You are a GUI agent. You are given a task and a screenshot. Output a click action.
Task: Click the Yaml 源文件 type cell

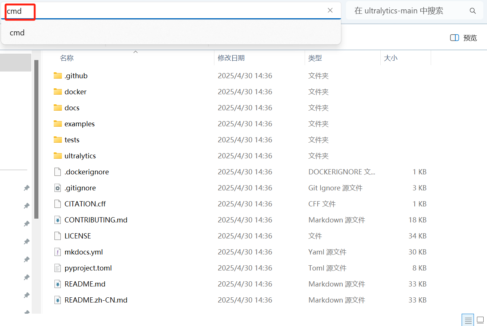coord(327,252)
